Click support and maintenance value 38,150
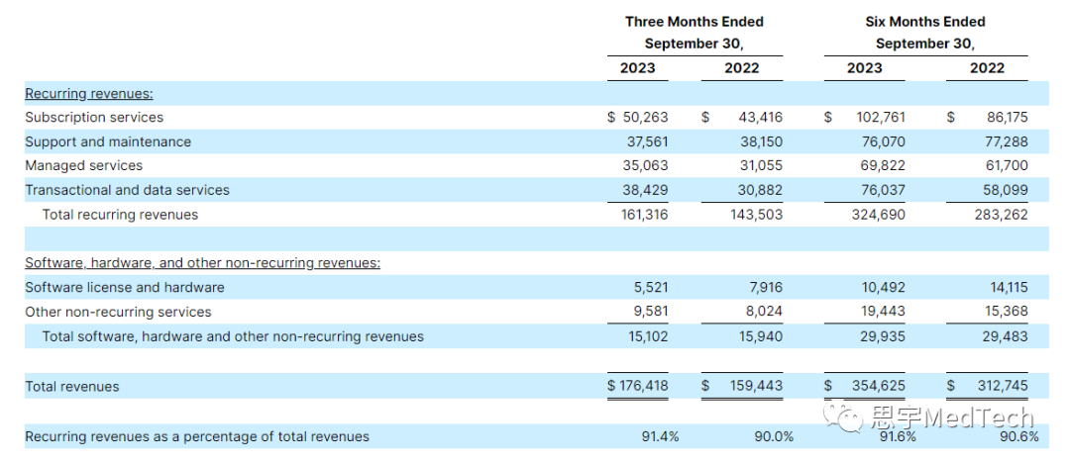Image resolution: width=1070 pixels, height=464 pixels. [760, 141]
